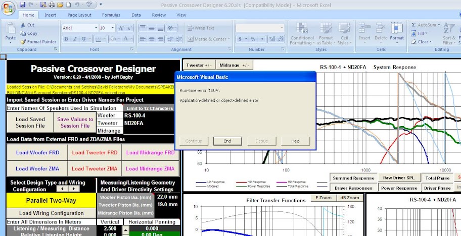461x236 pixels.
Task: Copy selection using Copy icon
Action: pos(23,33)
